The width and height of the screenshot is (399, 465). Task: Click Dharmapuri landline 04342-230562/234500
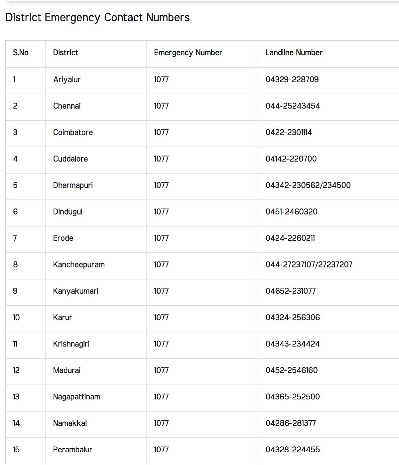pos(308,185)
